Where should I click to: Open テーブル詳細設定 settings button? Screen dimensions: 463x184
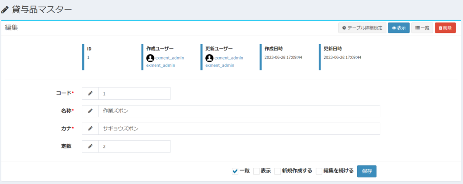point(362,28)
